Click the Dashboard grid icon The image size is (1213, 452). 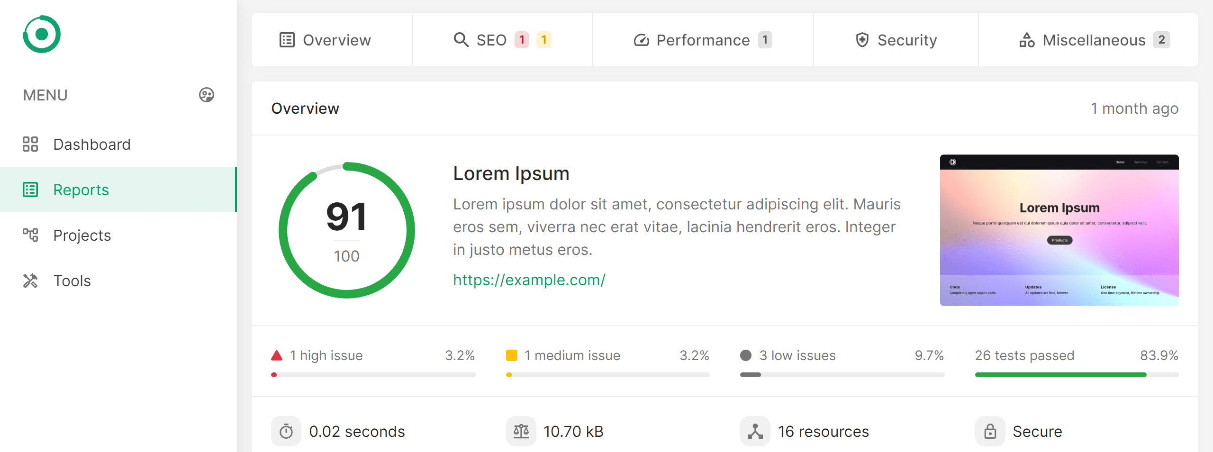click(30, 144)
